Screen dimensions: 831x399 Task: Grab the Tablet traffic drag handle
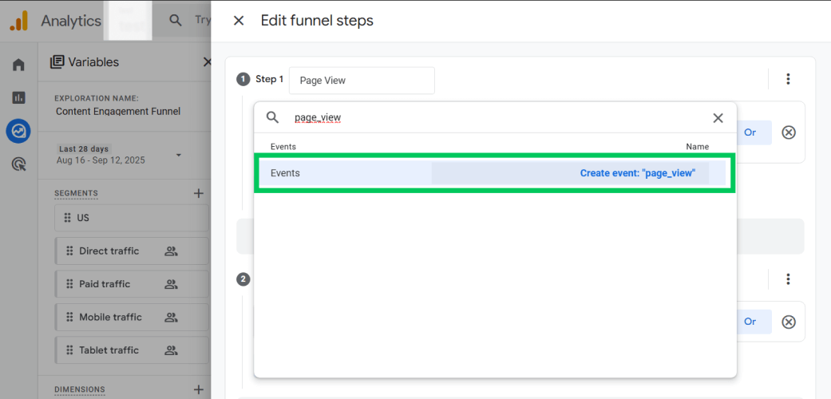(x=69, y=350)
